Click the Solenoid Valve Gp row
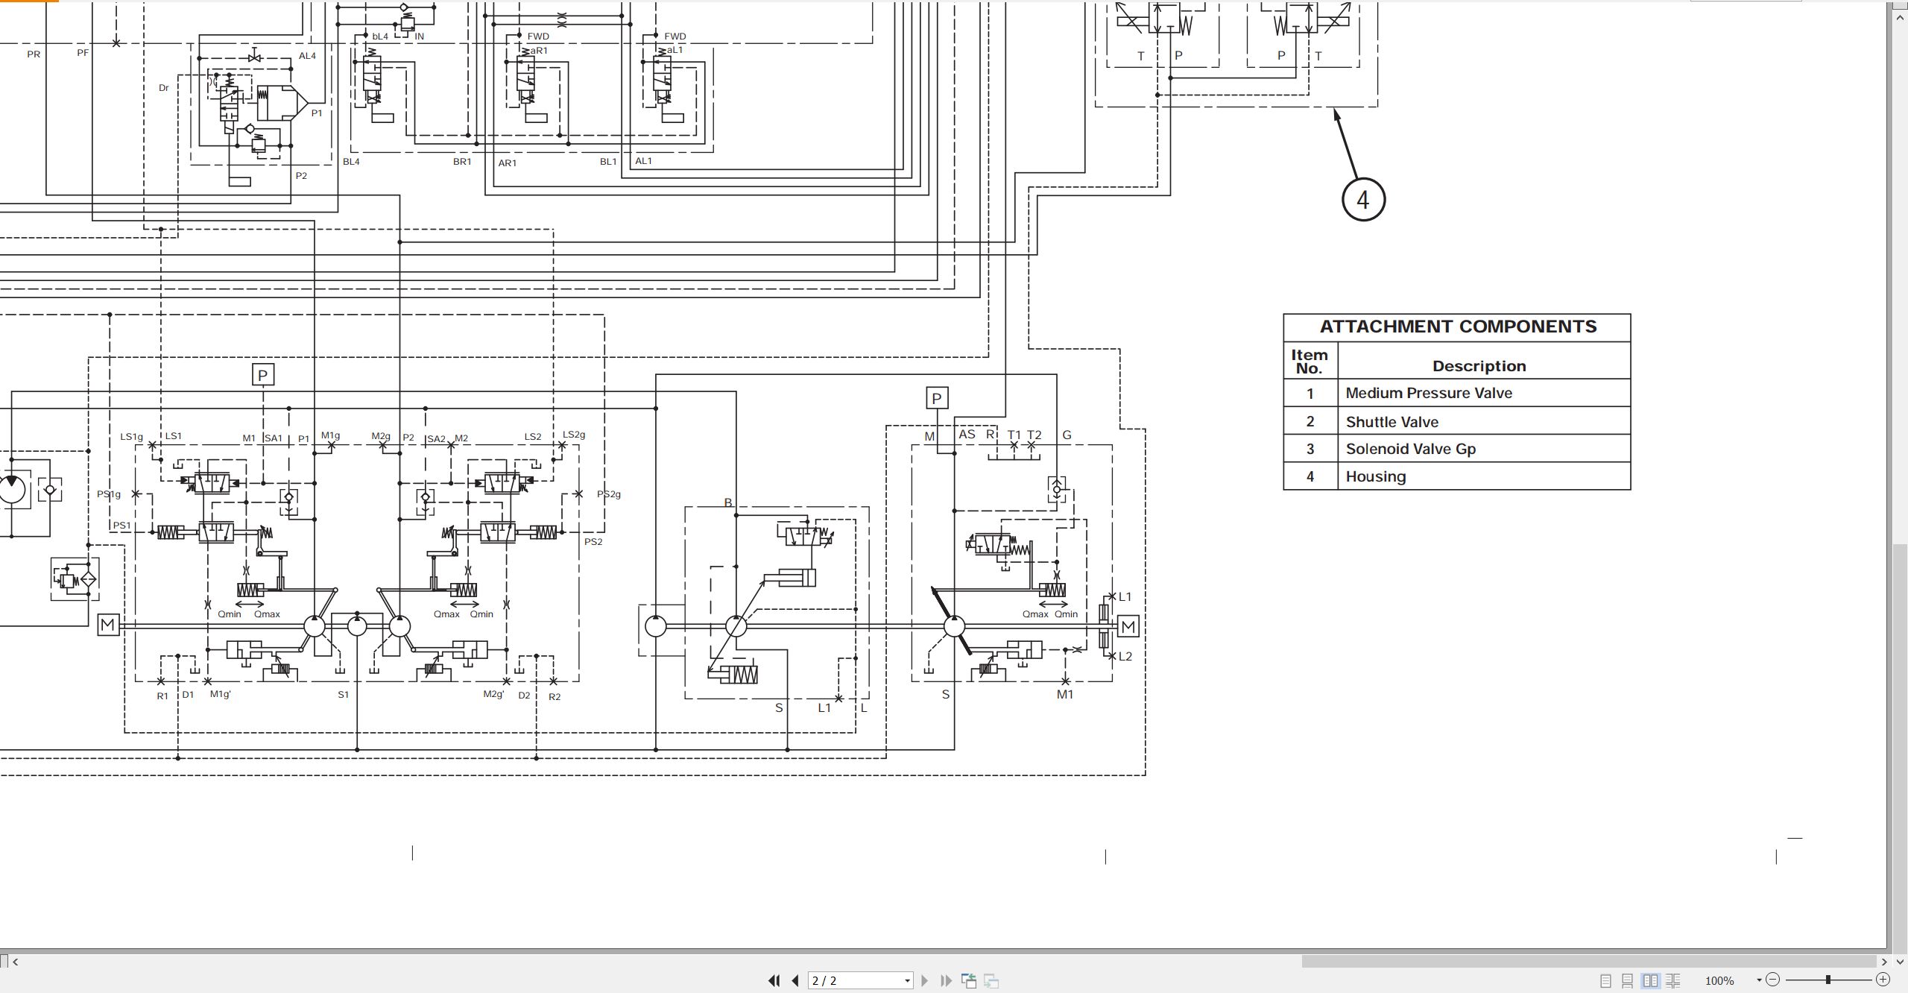This screenshot has width=1908, height=993. [1457, 449]
